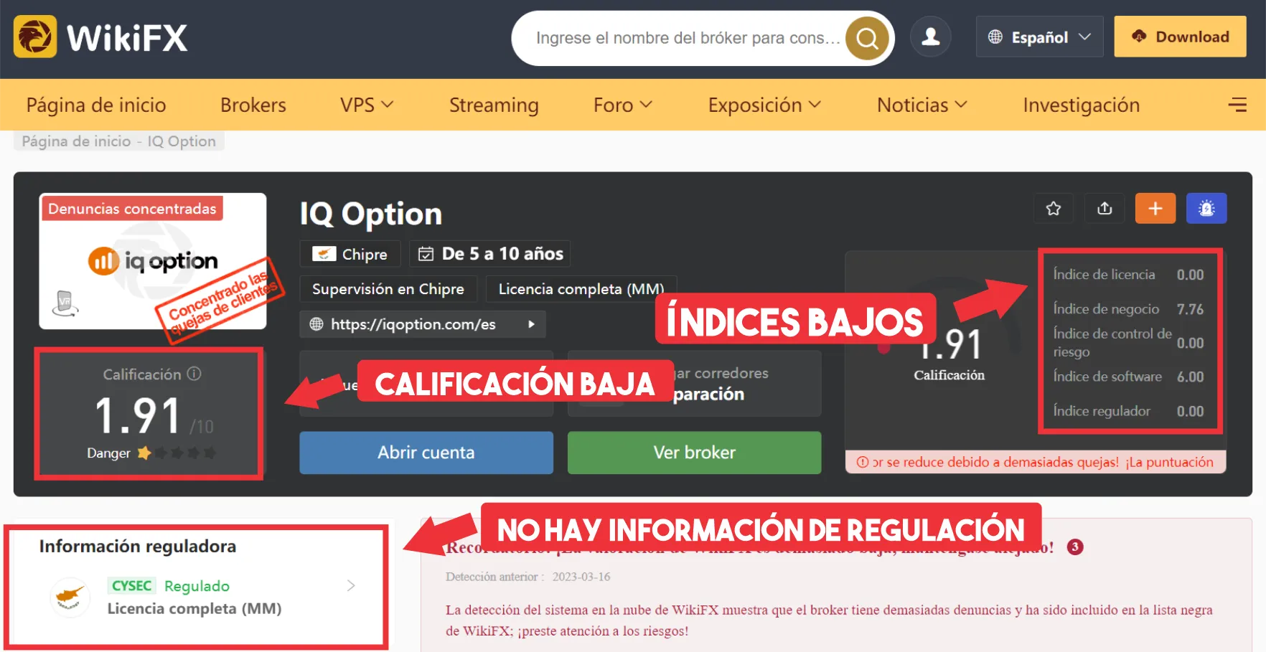The height and width of the screenshot is (652, 1266).
Task: Open the Investigación menu item
Action: (1082, 105)
